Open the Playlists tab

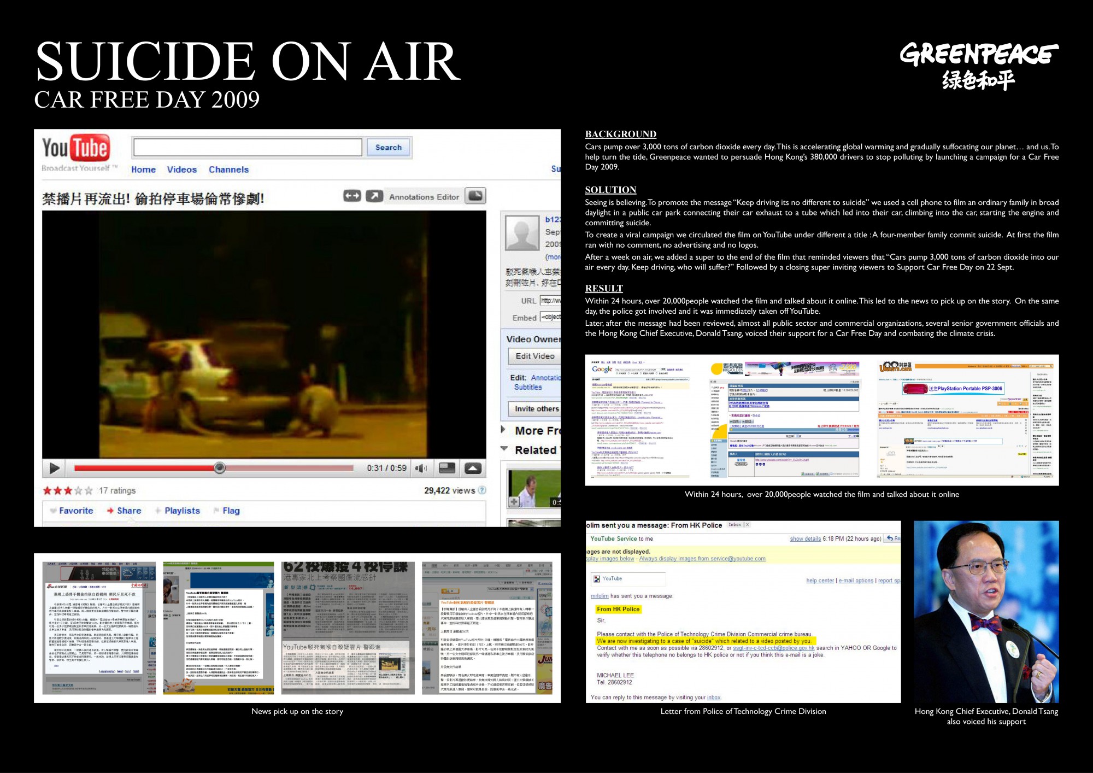pos(181,511)
